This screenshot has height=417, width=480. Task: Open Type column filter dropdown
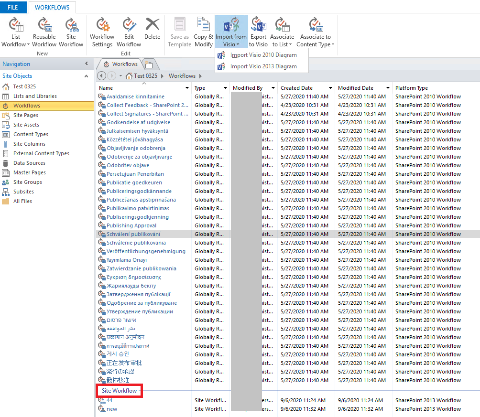pyautogui.click(x=225, y=88)
